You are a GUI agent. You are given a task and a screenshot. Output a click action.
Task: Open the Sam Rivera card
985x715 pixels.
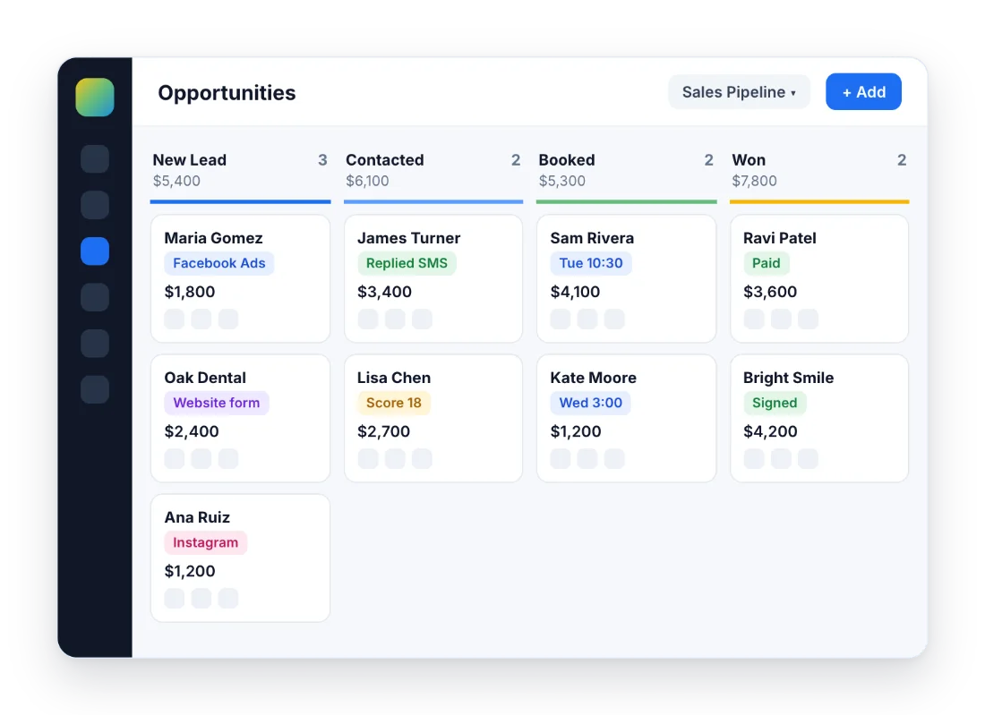pos(626,278)
